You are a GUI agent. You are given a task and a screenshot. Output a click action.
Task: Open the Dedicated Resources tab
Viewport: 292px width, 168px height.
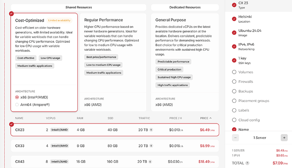[185, 7]
